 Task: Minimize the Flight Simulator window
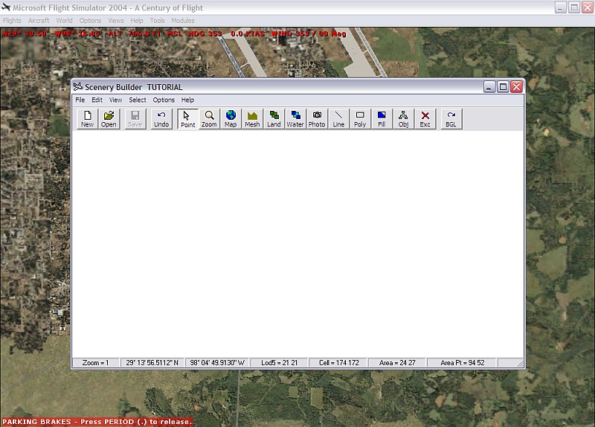pos(561,7)
